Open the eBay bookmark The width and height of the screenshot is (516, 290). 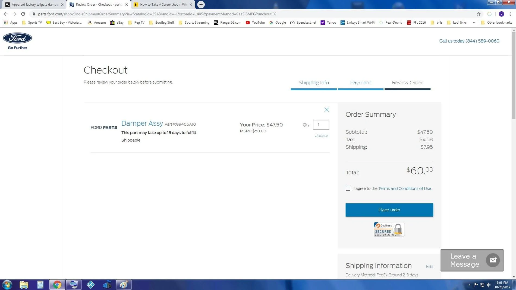click(x=117, y=23)
